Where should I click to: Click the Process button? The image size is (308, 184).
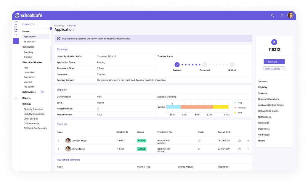tap(274, 62)
